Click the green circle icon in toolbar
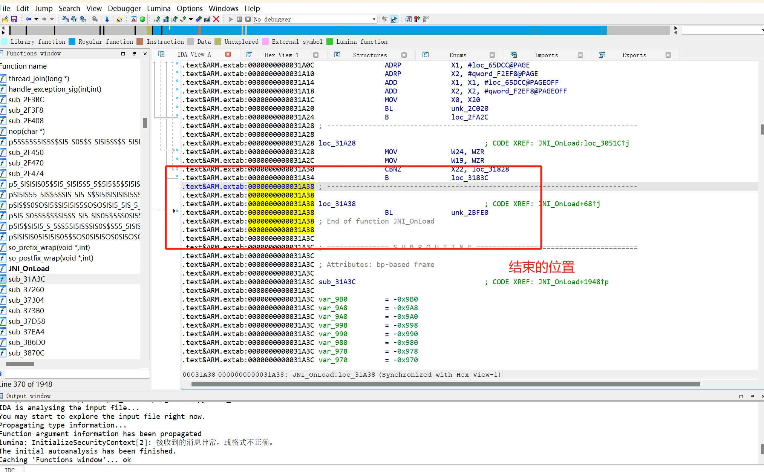764x472 pixels. [142, 19]
